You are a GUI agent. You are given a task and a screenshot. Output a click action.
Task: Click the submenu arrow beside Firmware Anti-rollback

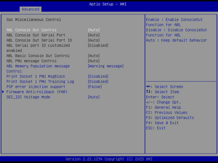pos(3,92)
